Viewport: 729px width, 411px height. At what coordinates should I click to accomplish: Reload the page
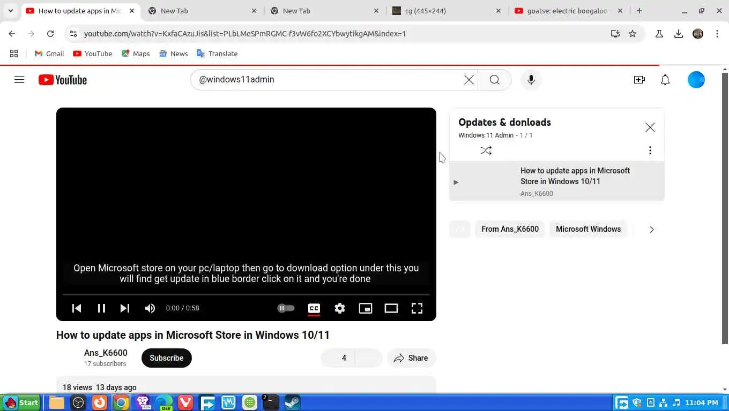[x=50, y=34]
